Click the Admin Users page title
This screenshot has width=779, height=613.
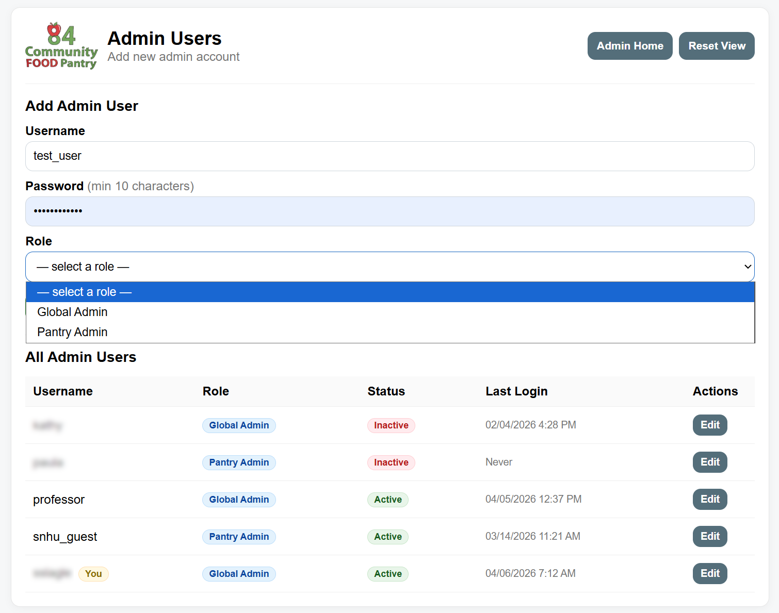point(165,38)
